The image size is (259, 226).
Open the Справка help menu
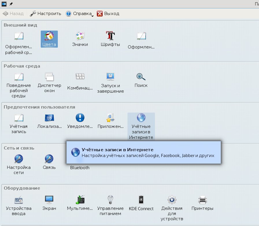pos(79,14)
